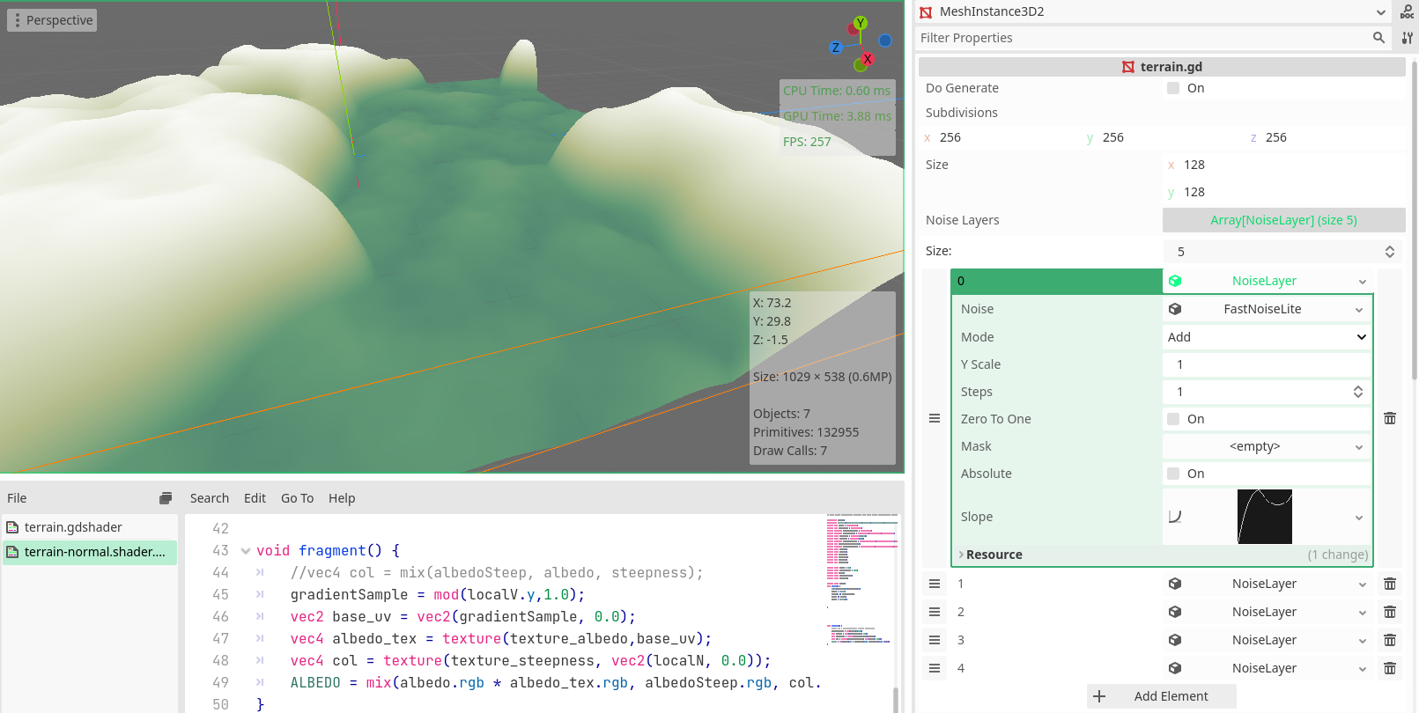This screenshot has width=1419, height=713.
Task: Click the cube icon of NoiseLayer element 1
Action: click(1175, 584)
